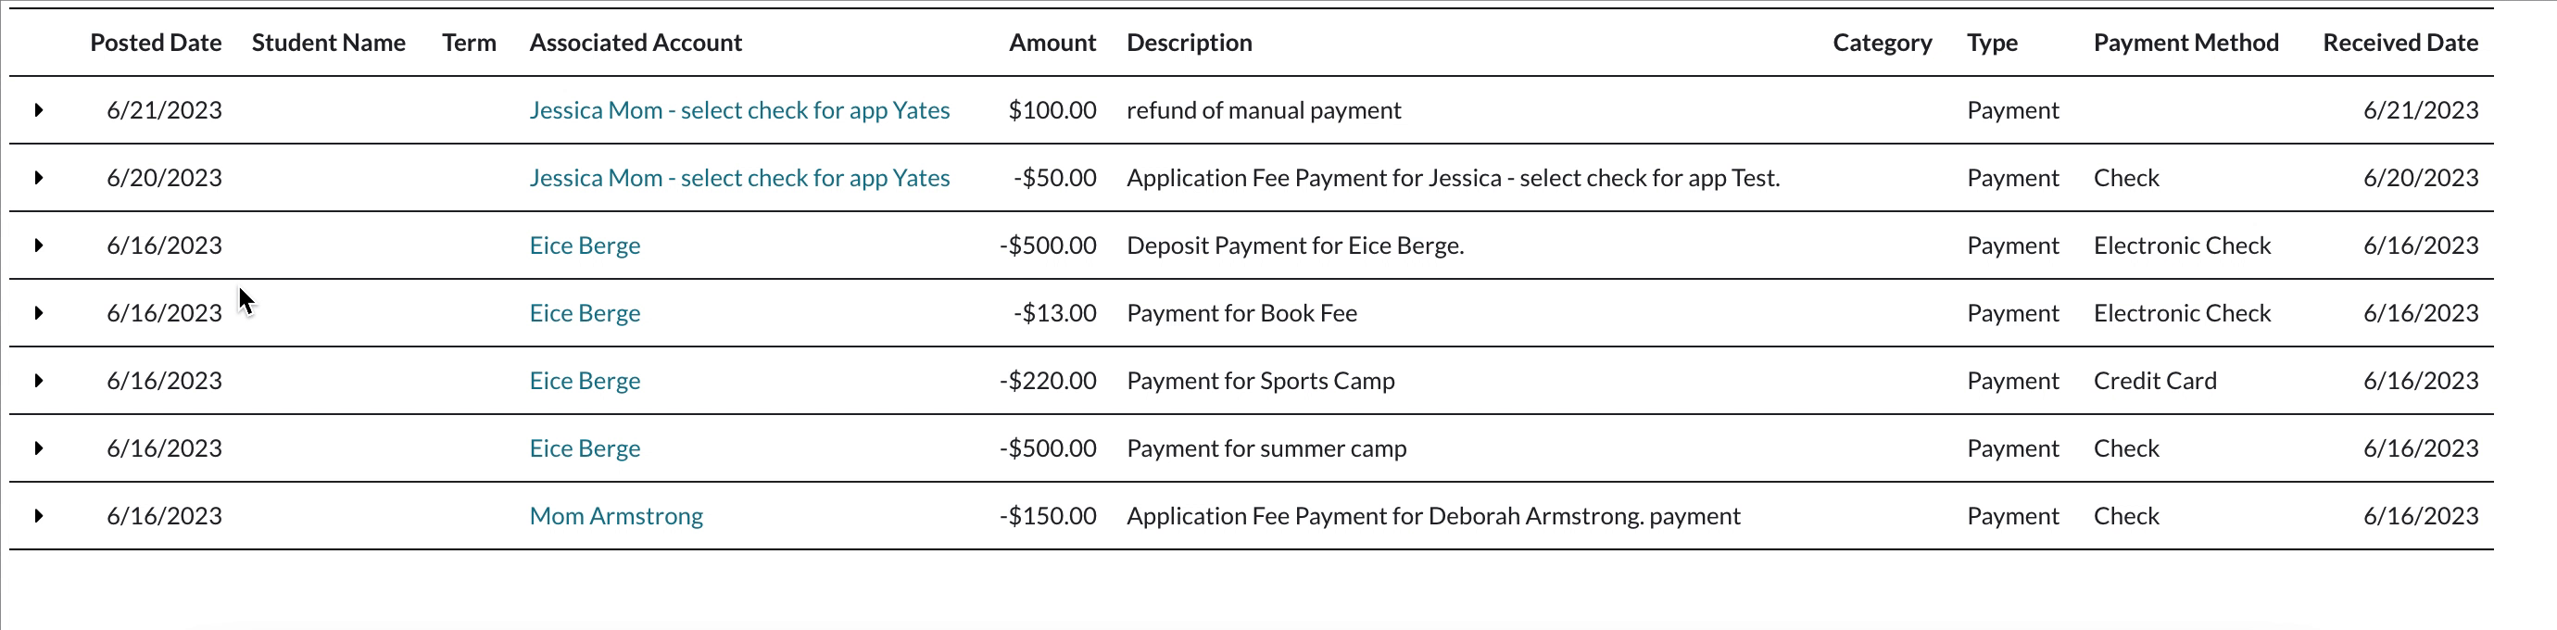Screen dimensions: 2557x630
Task: Sort by the Payment Method column header
Action: click(x=2185, y=43)
